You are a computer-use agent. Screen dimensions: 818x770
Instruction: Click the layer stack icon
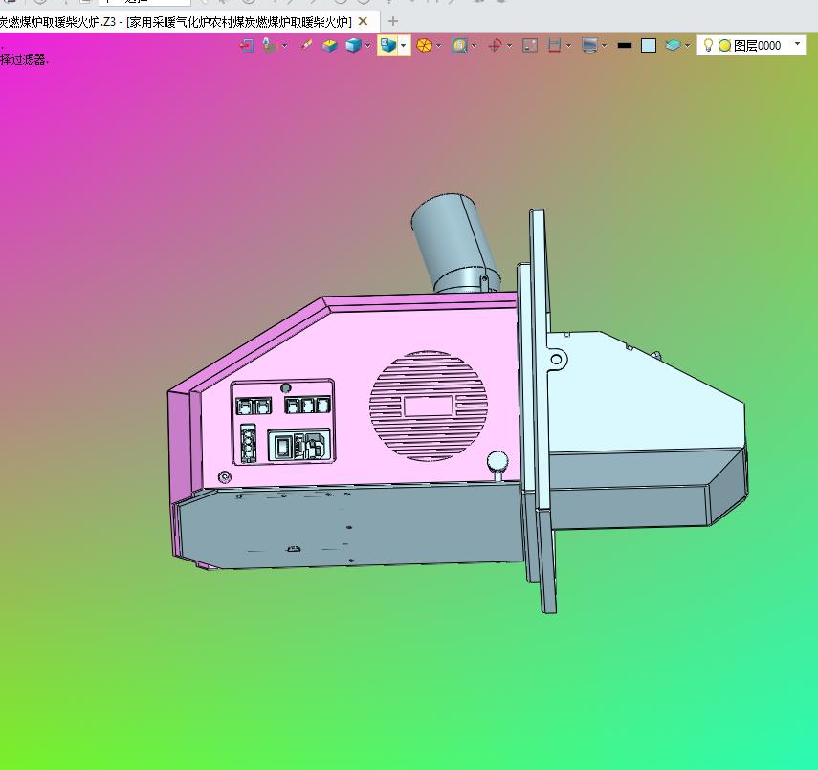673,46
